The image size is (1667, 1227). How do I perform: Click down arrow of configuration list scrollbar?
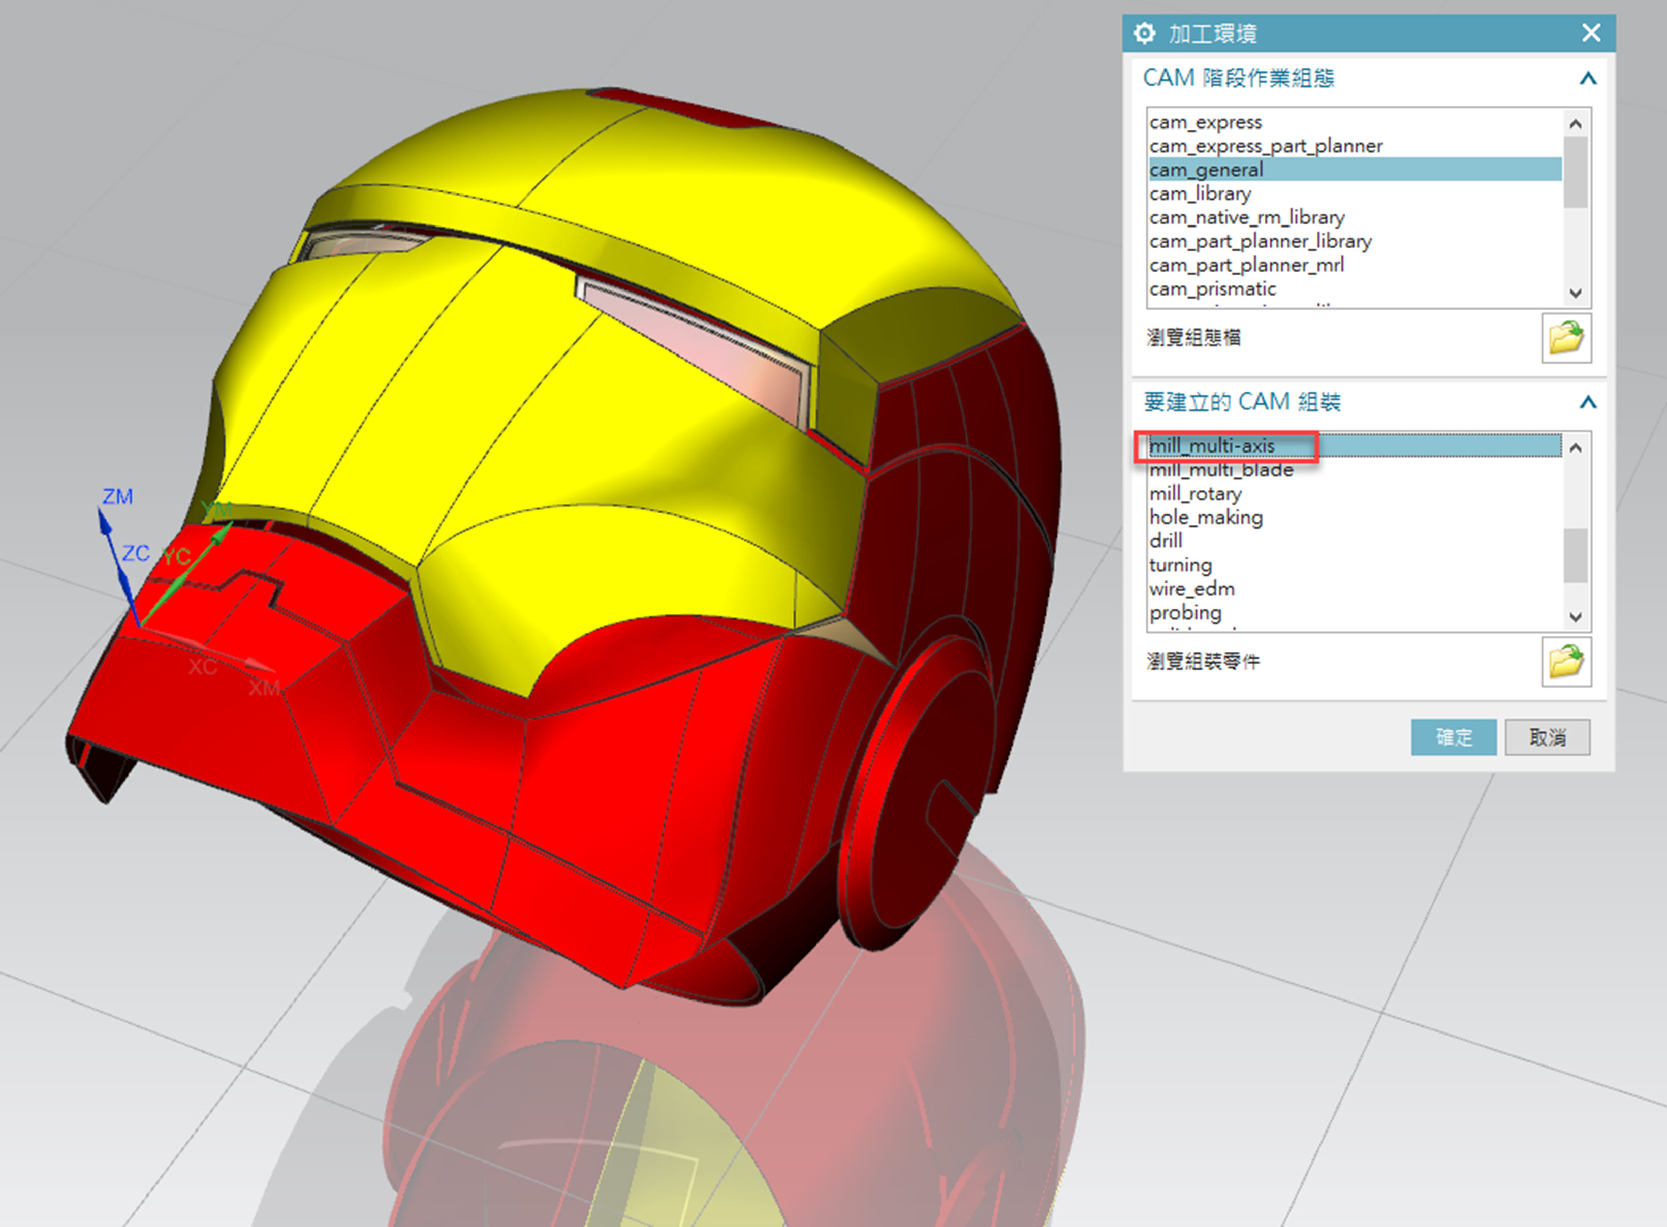(1576, 294)
